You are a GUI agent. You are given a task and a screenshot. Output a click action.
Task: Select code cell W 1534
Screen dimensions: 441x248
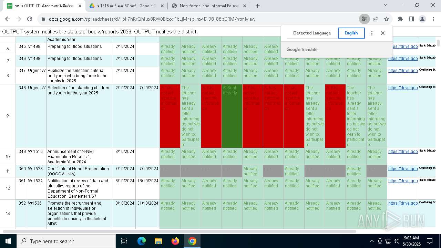37,188
